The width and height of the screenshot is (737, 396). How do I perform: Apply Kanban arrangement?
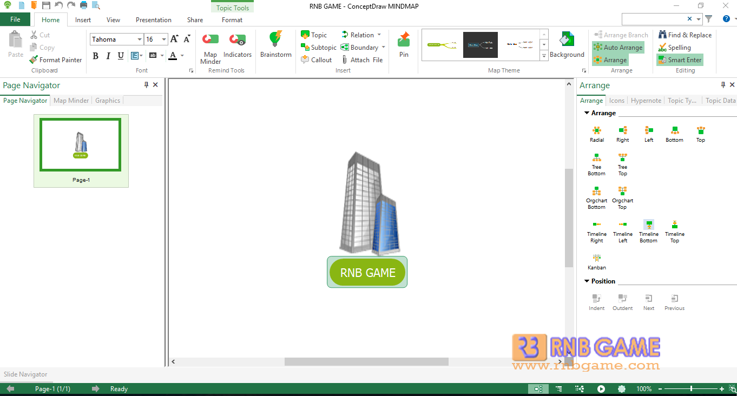click(x=597, y=262)
